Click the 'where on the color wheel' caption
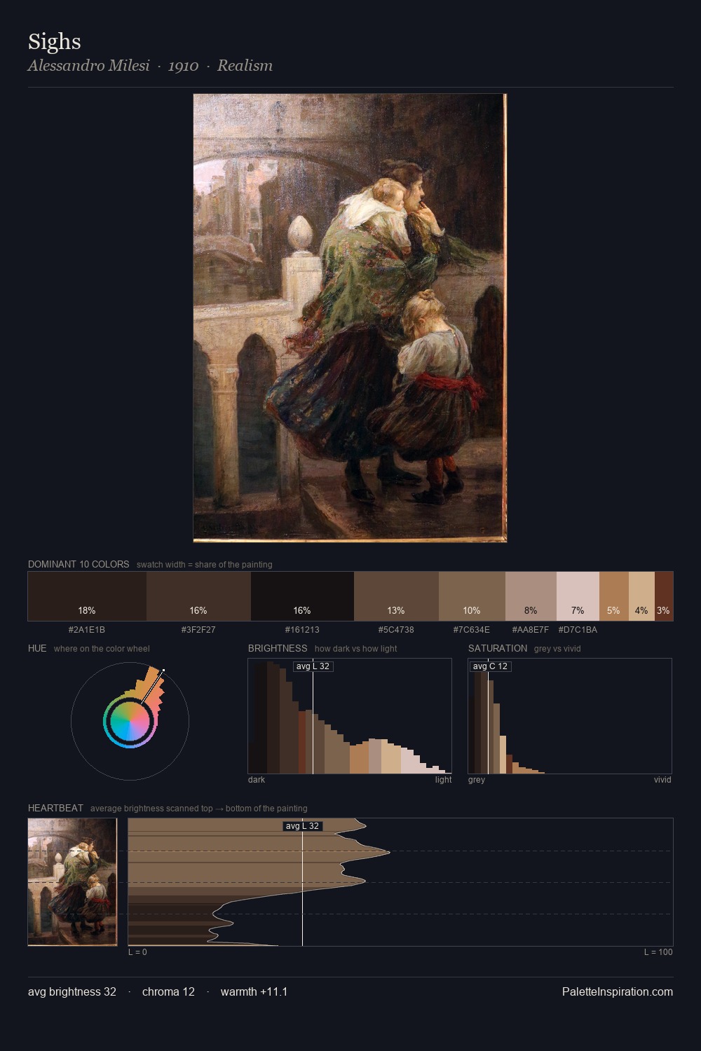This screenshot has width=701, height=1051. [102, 649]
